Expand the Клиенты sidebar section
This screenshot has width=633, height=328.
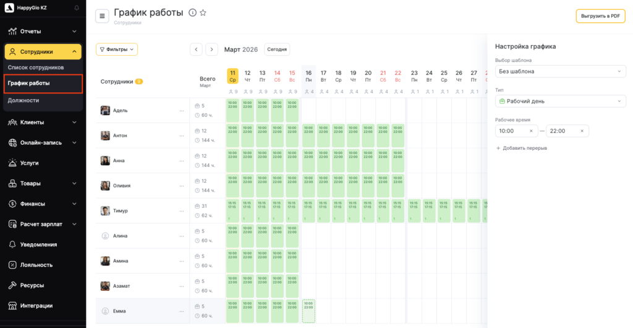[43, 123]
